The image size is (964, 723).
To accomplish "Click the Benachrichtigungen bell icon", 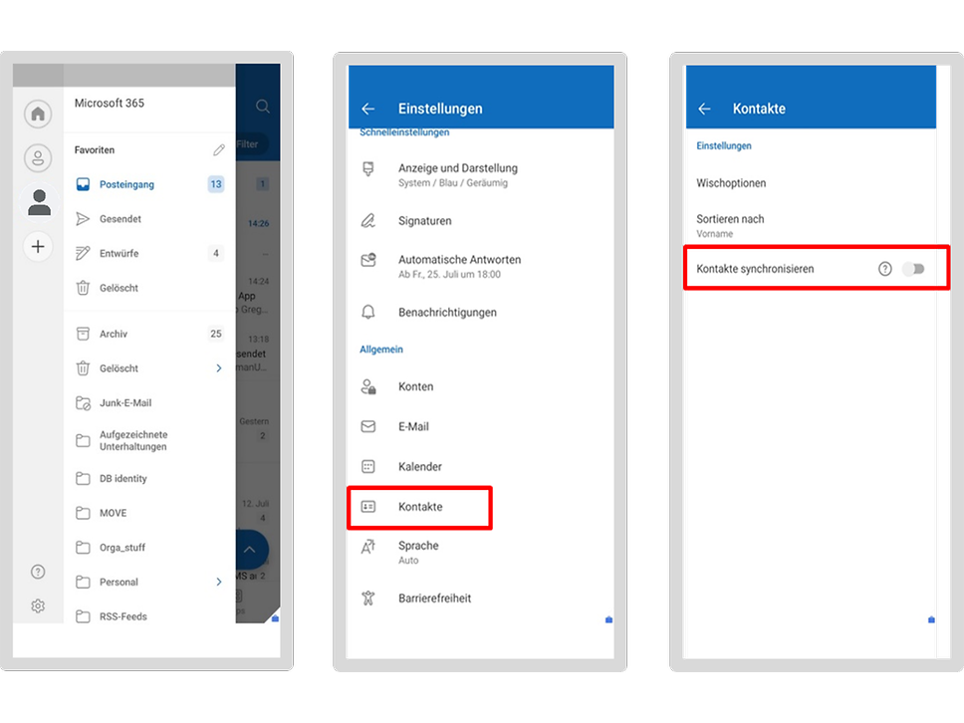I will click(x=368, y=313).
